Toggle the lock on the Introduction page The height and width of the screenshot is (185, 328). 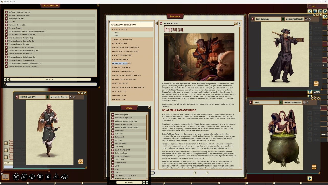[239, 23]
